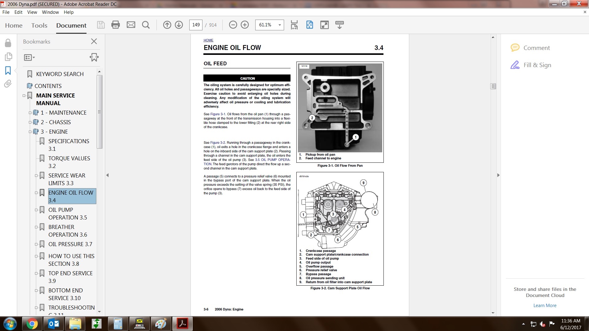The width and height of the screenshot is (589, 331).
Task: Open the Find text magnifier tool
Action: (x=146, y=25)
